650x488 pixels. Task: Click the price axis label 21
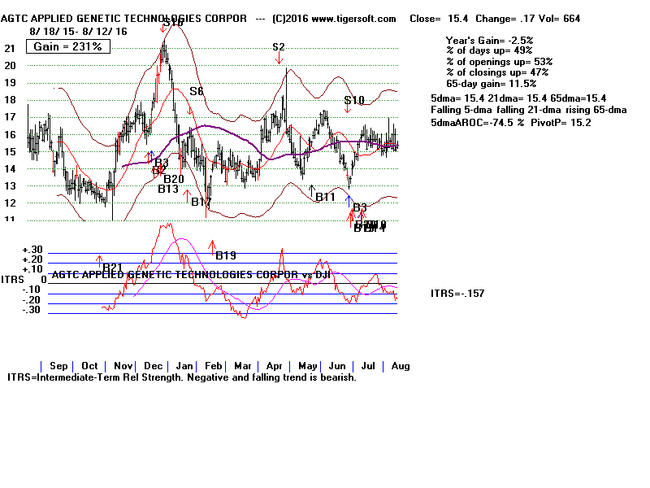[x=10, y=49]
